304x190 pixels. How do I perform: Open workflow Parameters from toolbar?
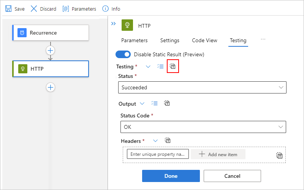click(66, 8)
